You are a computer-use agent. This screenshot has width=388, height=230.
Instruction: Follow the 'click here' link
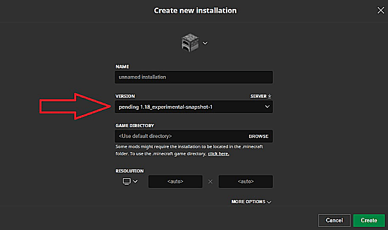click(218, 154)
